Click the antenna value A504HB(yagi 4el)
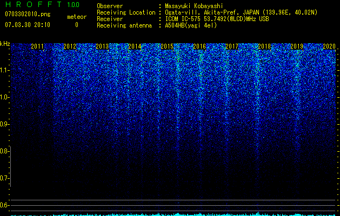 point(191,25)
